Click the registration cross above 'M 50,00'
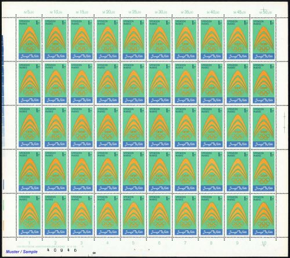Screen dimensions: 290x258 264,9
